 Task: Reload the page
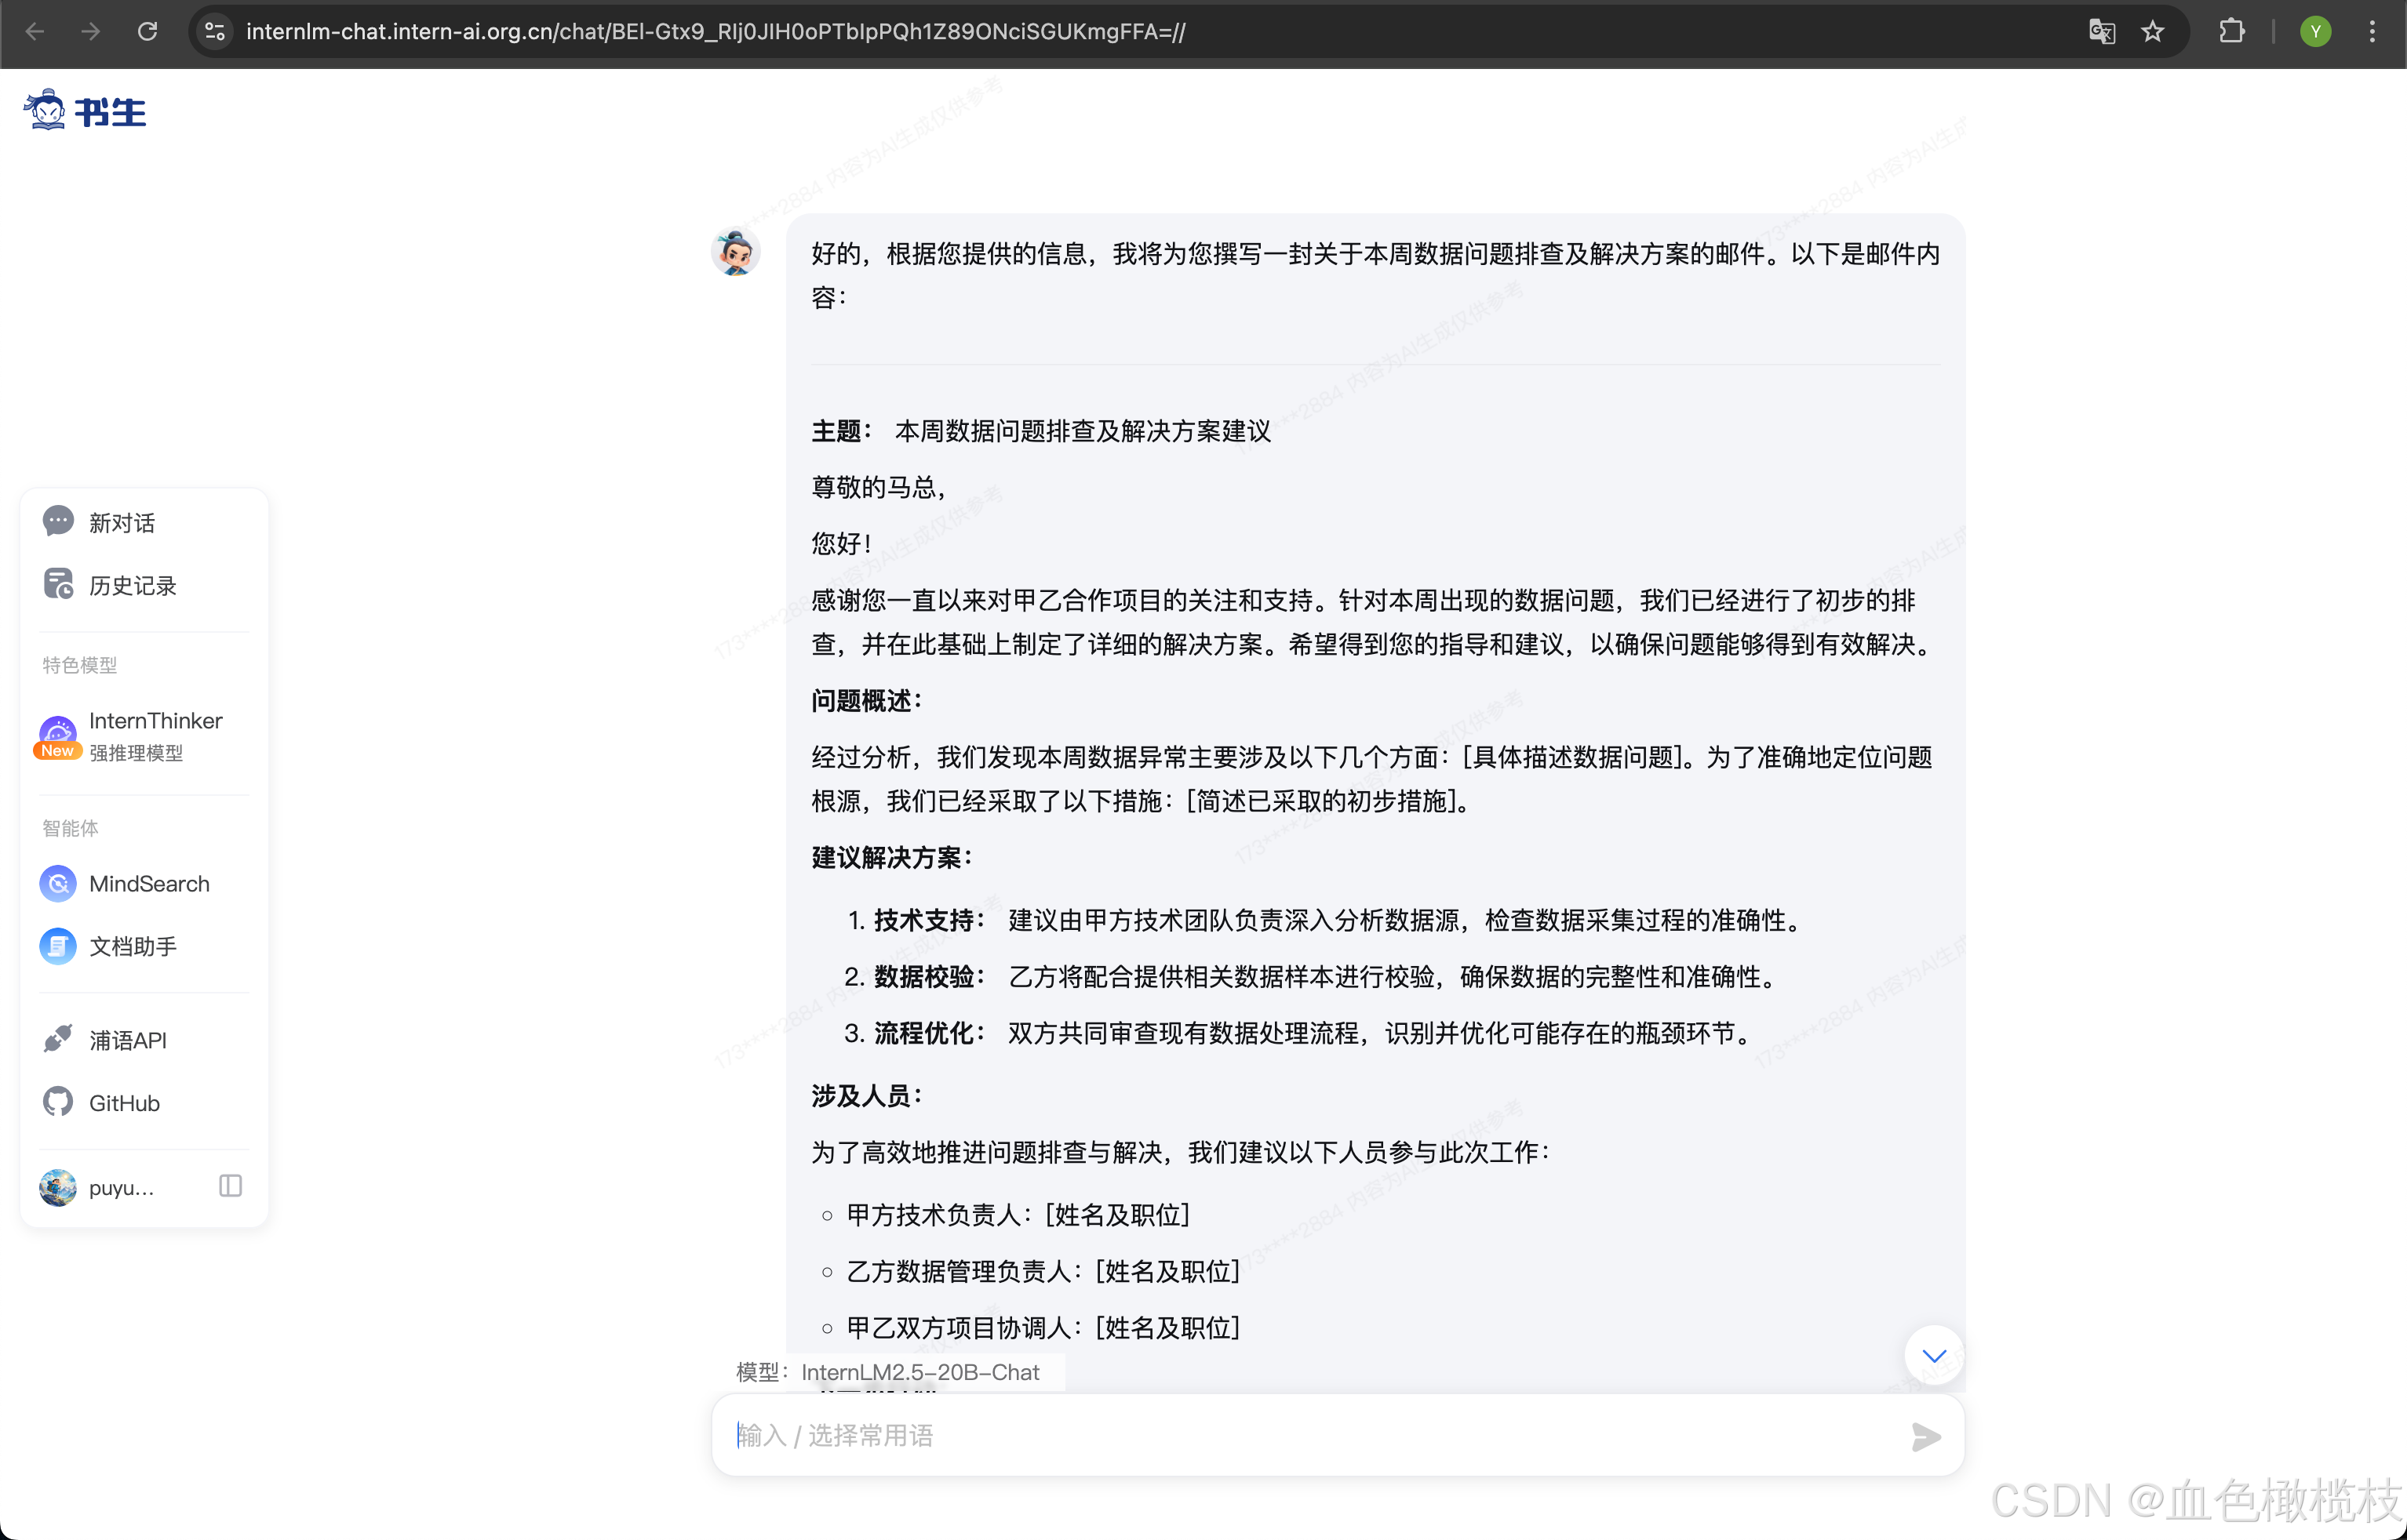(x=148, y=32)
